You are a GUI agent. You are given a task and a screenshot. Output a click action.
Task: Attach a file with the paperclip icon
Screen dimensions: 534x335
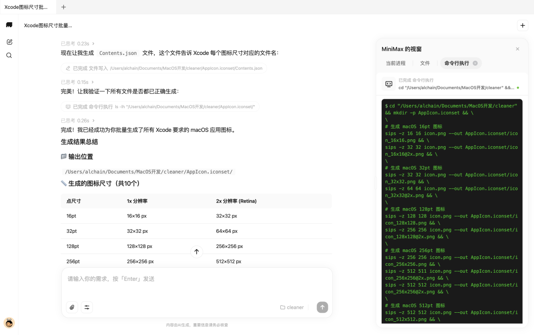coord(72,307)
